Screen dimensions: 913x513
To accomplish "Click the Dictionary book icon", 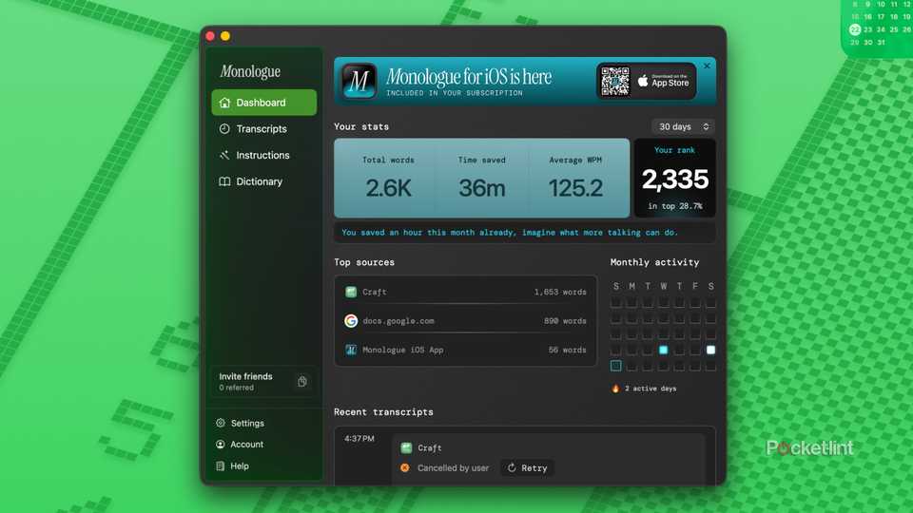I will click(224, 181).
